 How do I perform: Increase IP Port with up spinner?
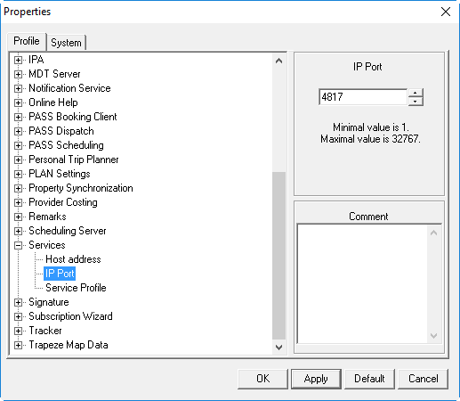(x=416, y=93)
